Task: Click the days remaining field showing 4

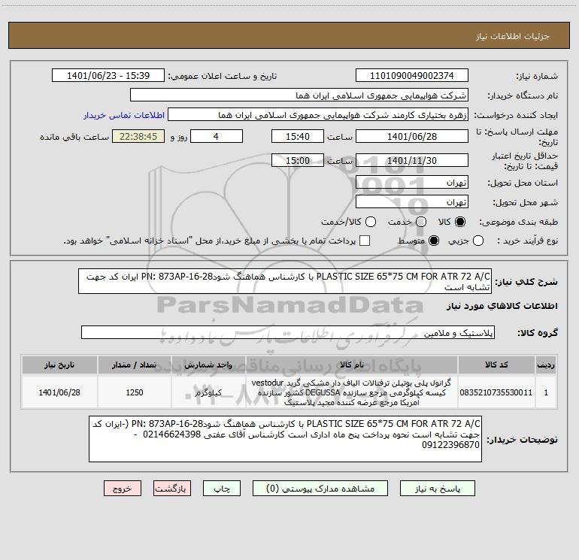Action: [x=217, y=136]
